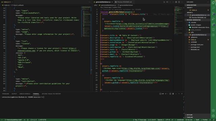Open the terminal shell selector dropdown
The image size is (216, 121).
(168, 94)
